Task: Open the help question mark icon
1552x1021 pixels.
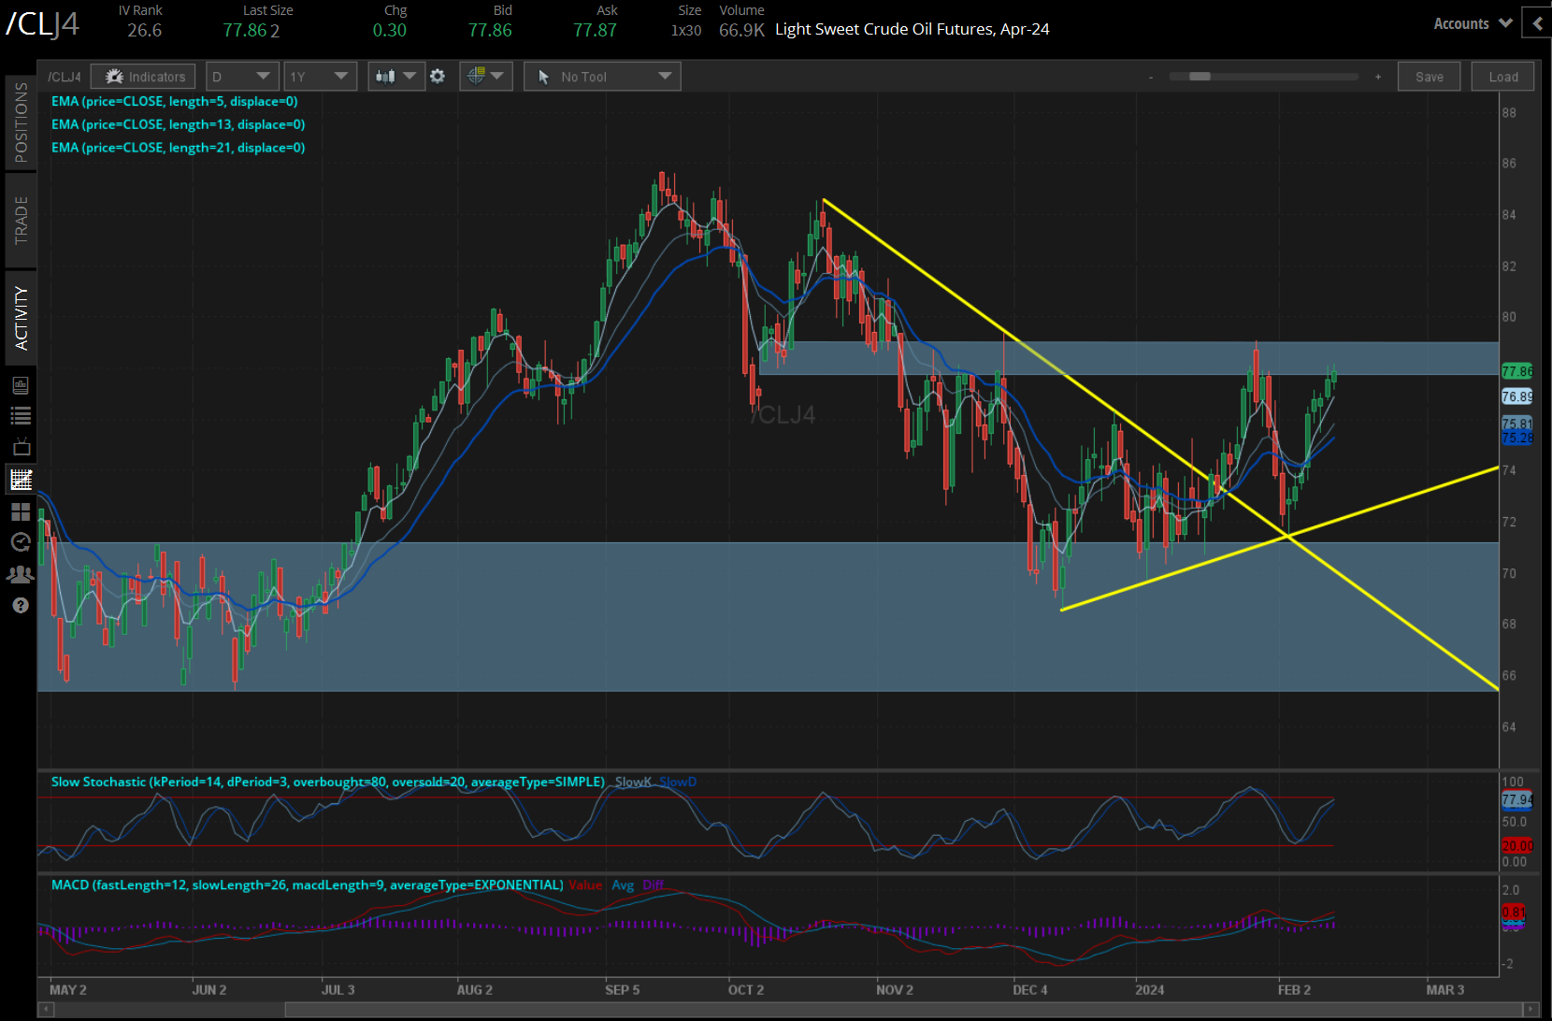Action: click(x=21, y=606)
